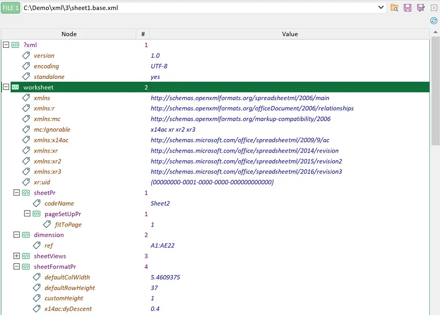Expand the sheetViews node

pyautogui.click(x=16, y=256)
